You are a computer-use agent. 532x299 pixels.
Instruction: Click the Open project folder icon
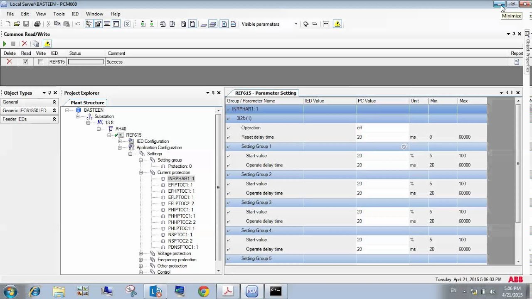point(17,24)
